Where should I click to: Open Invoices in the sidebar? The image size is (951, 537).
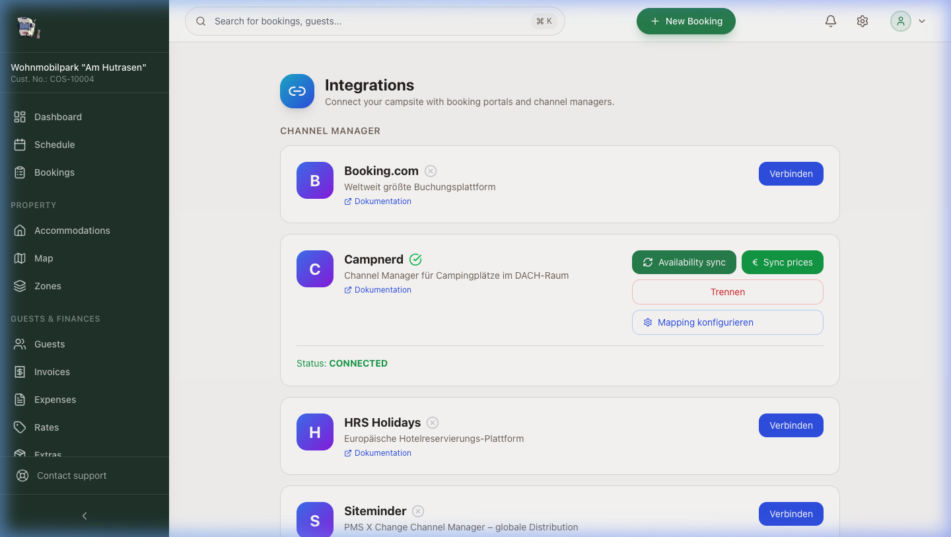tap(85, 372)
